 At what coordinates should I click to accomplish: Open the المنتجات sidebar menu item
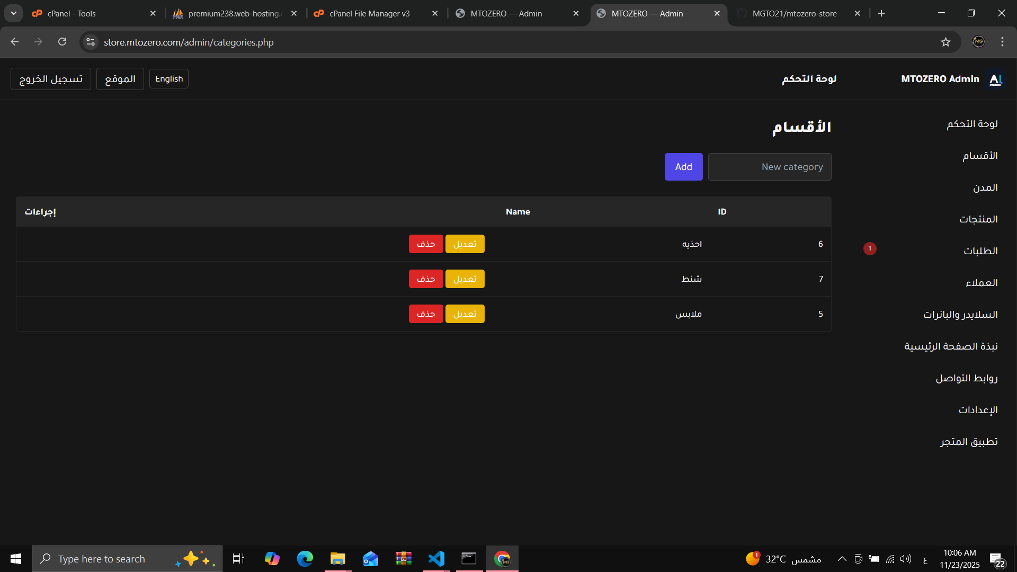pos(978,219)
